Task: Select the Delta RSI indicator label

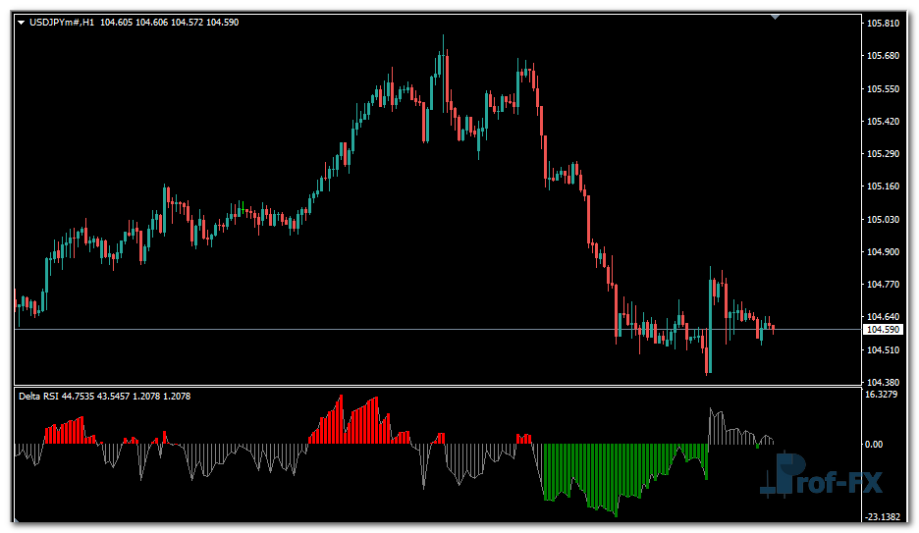Action: pos(39,397)
